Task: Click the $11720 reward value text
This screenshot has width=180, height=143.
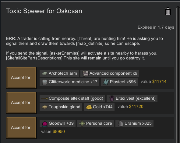Action: [136, 106]
